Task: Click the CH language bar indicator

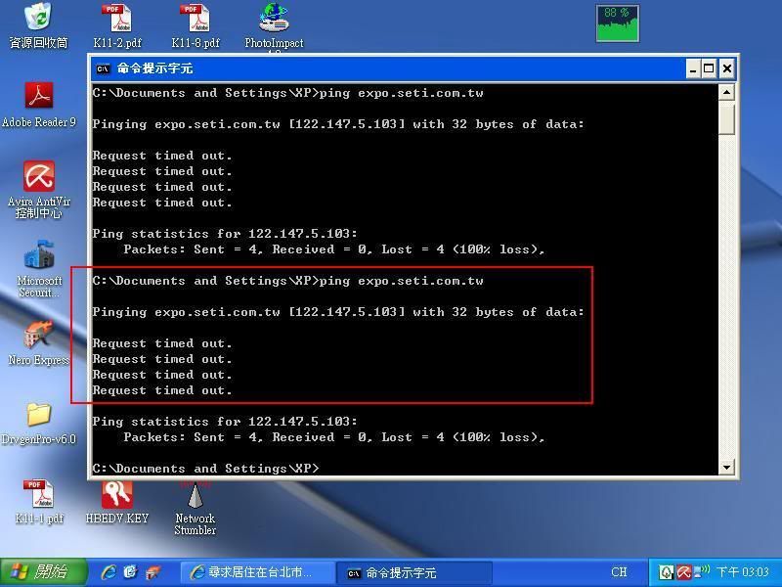Action: 620,572
